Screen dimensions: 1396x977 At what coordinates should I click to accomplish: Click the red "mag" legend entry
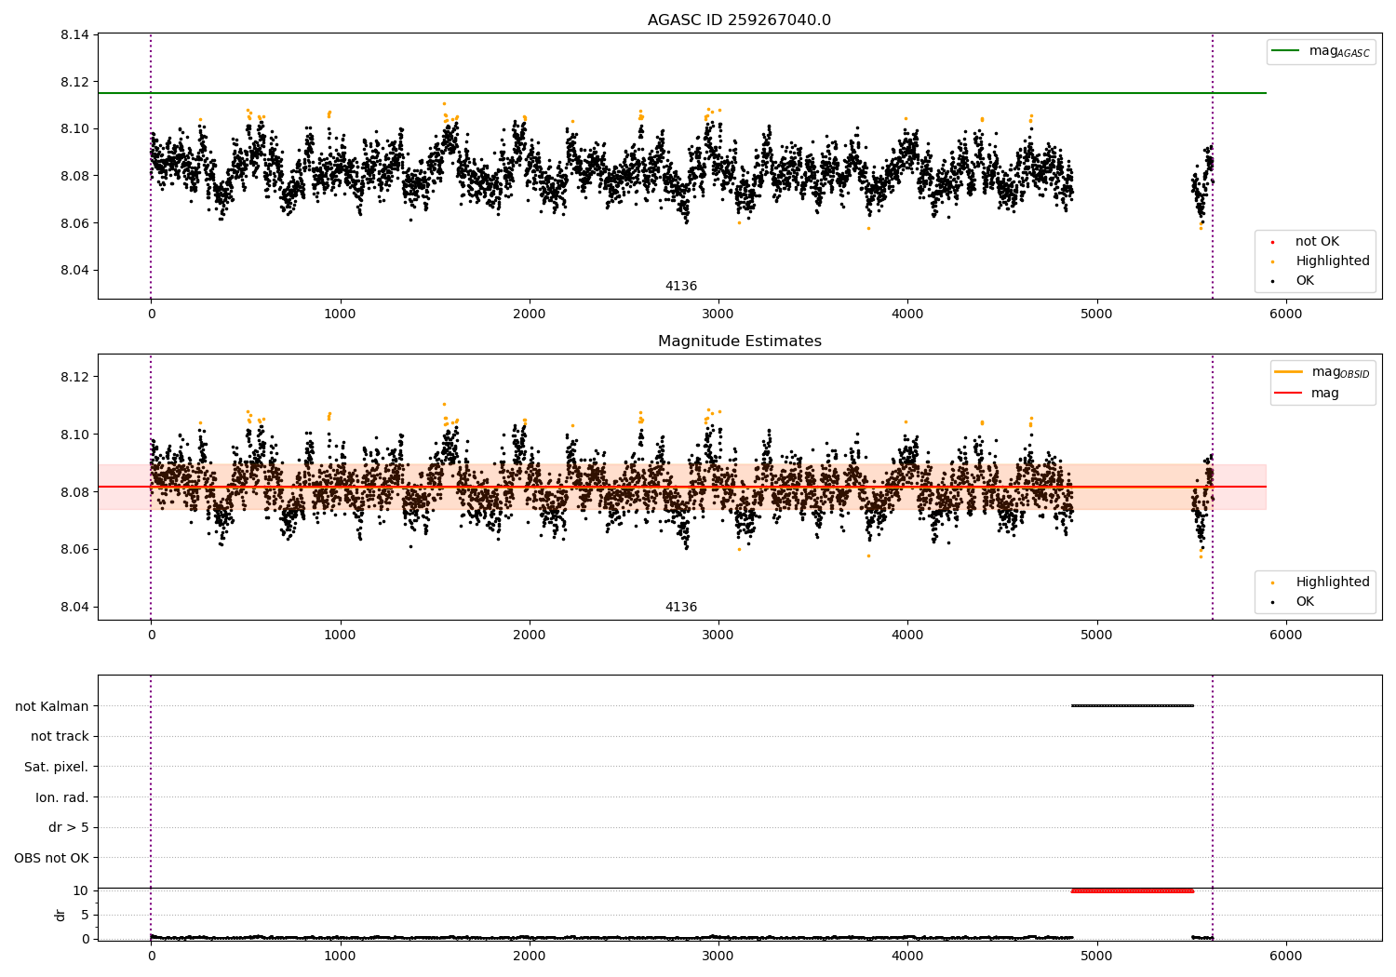click(1324, 394)
